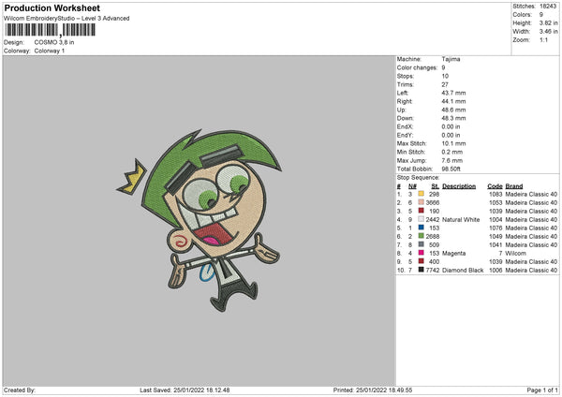Select the Diamond Black description text
Image resolution: width=562 pixels, height=397 pixels.
coord(463,271)
